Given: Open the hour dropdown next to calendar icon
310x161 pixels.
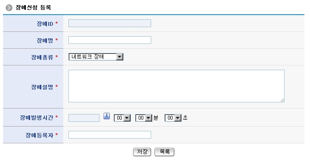Looking at the screenshot, I should tap(122, 118).
